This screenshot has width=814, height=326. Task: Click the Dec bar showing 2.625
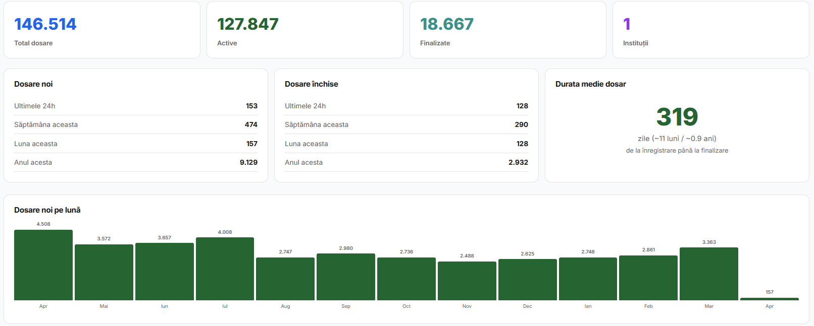[528, 280]
